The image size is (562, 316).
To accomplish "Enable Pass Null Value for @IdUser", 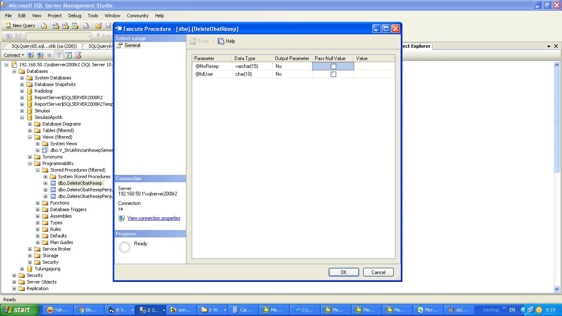I will 333,74.
